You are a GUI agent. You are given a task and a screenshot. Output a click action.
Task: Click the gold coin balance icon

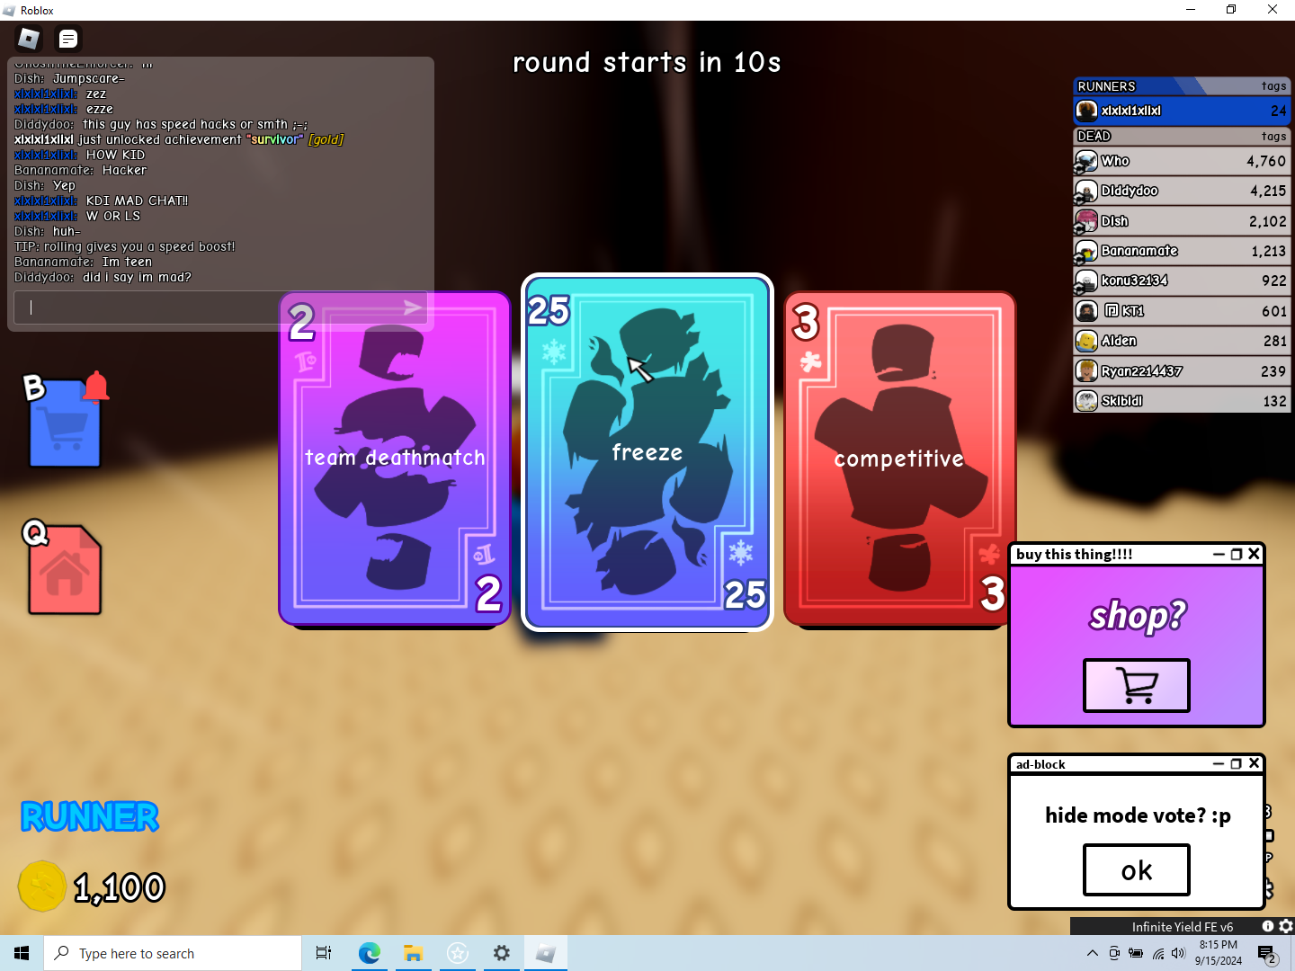[41, 886]
